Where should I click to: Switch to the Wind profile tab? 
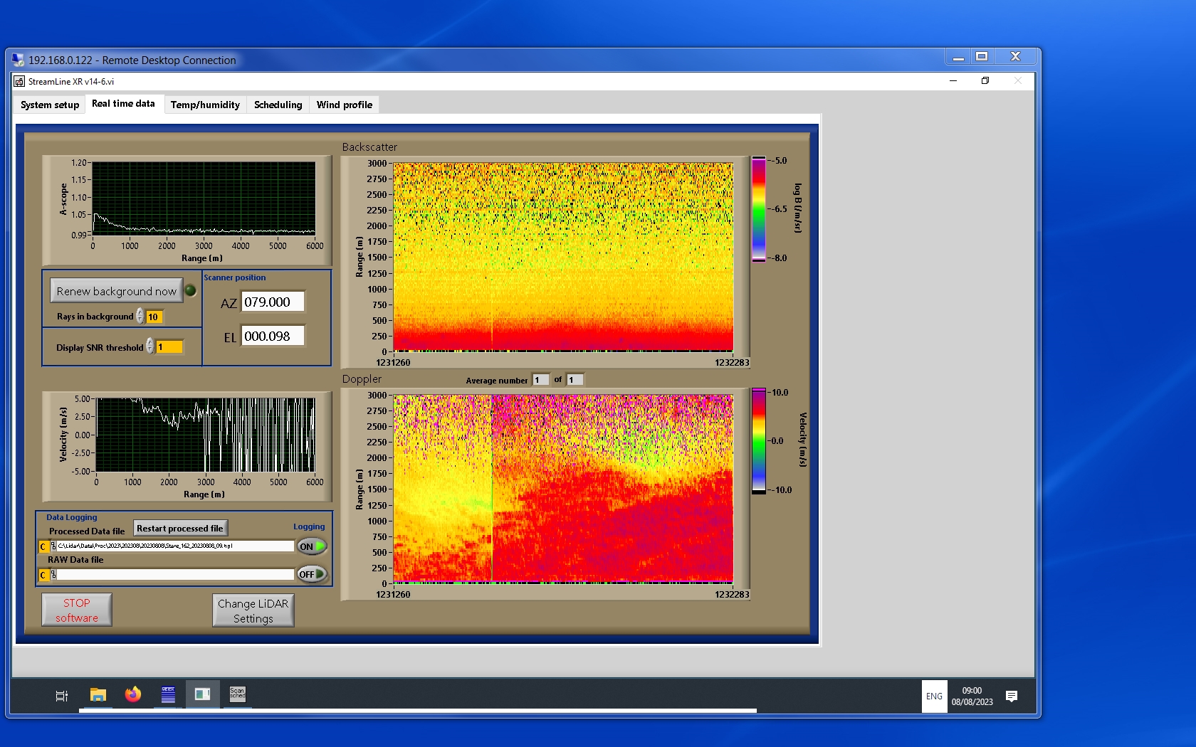click(344, 105)
